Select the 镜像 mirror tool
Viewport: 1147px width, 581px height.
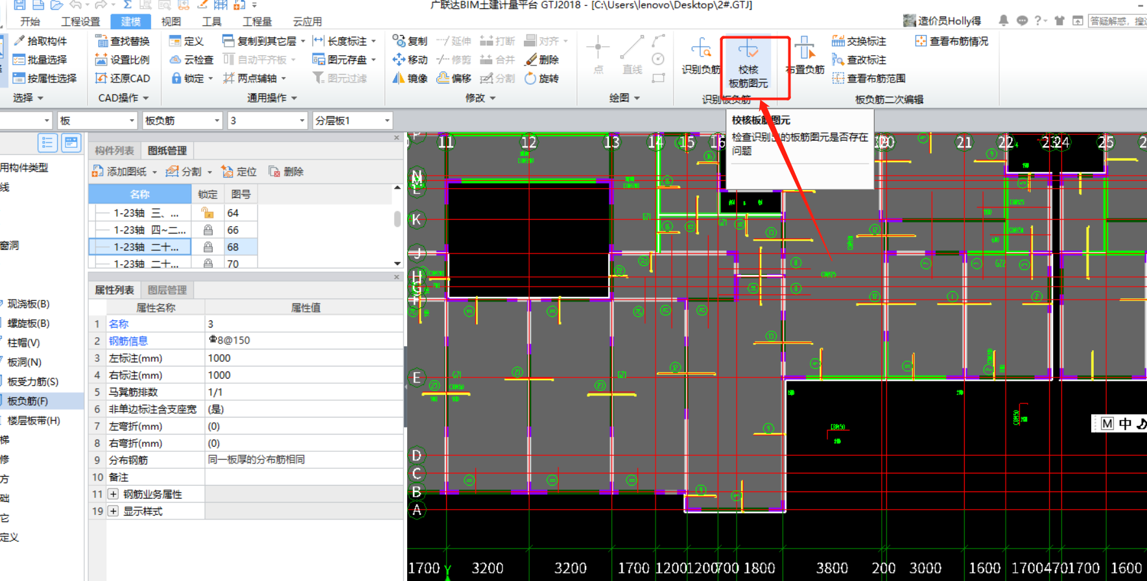[410, 78]
